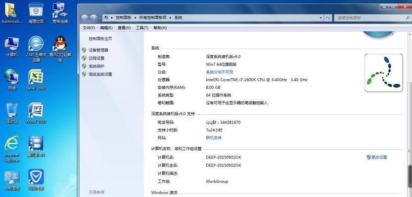
Task: Open 远程设置 link
Action: 96,58
